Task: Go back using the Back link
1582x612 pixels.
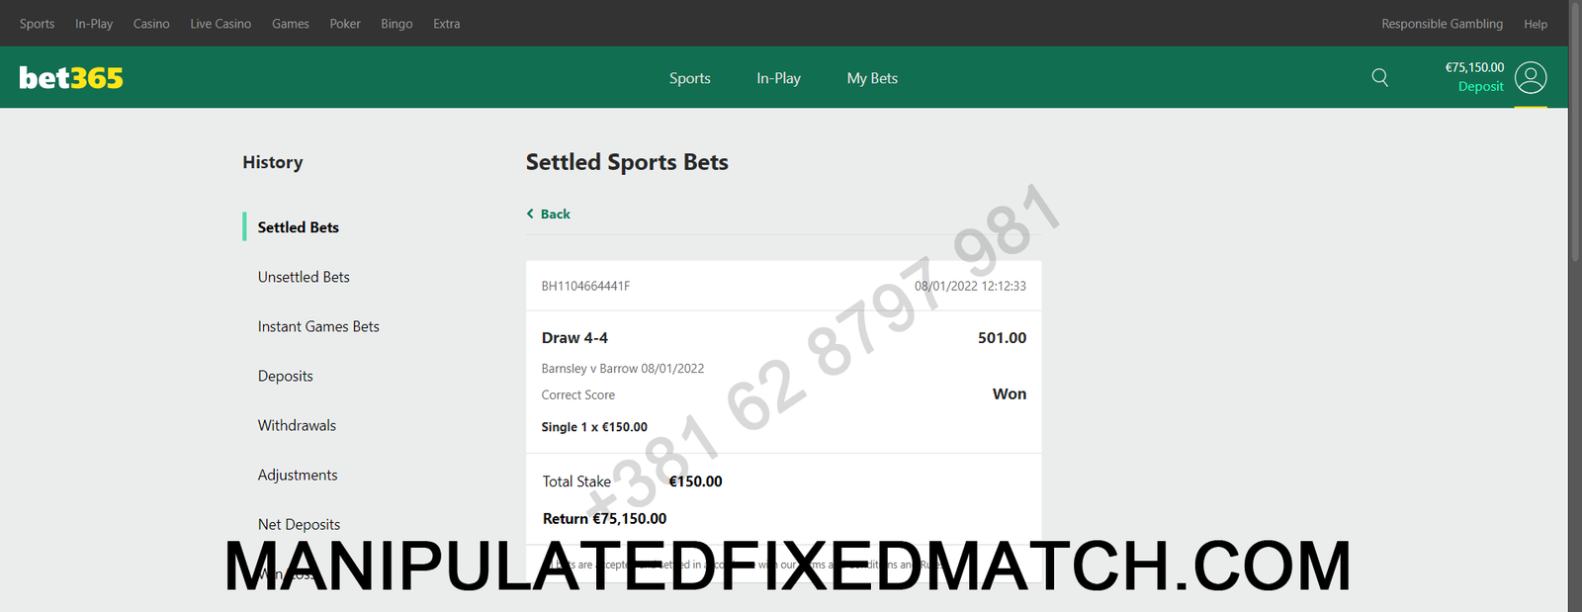Action: coord(549,214)
